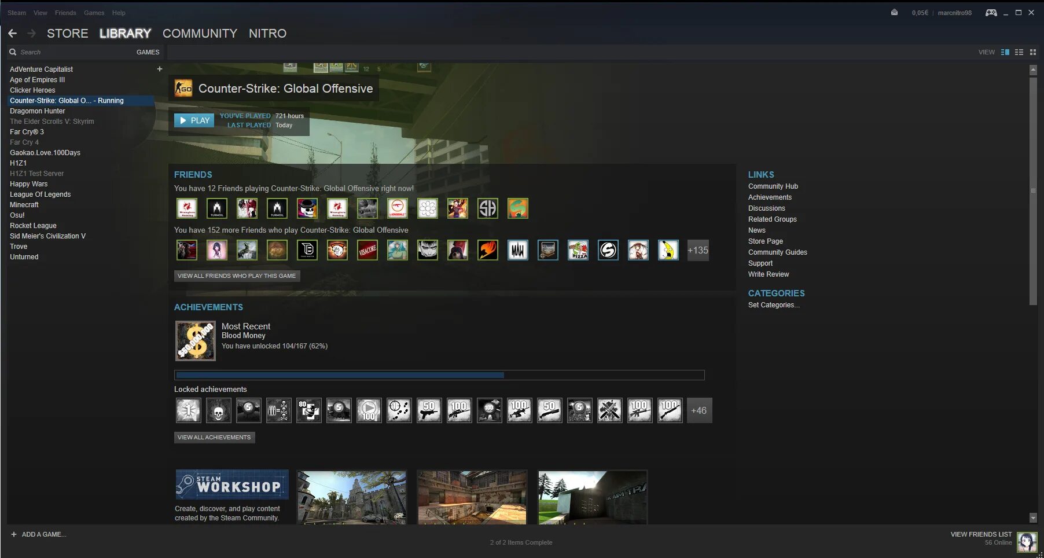Open the Blood Money achievement icon

(x=196, y=341)
